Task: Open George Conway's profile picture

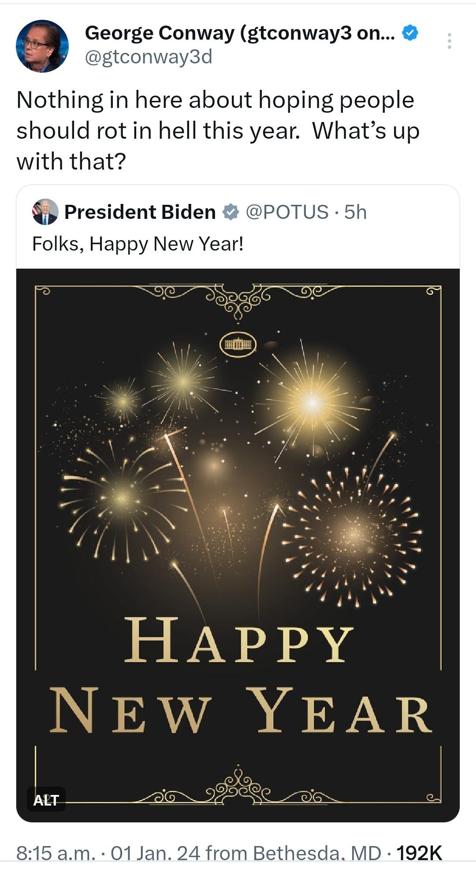Action: (x=42, y=46)
